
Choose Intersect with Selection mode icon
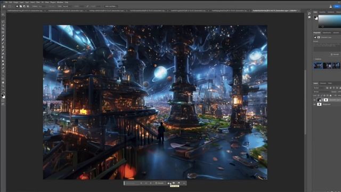coord(28,6)
